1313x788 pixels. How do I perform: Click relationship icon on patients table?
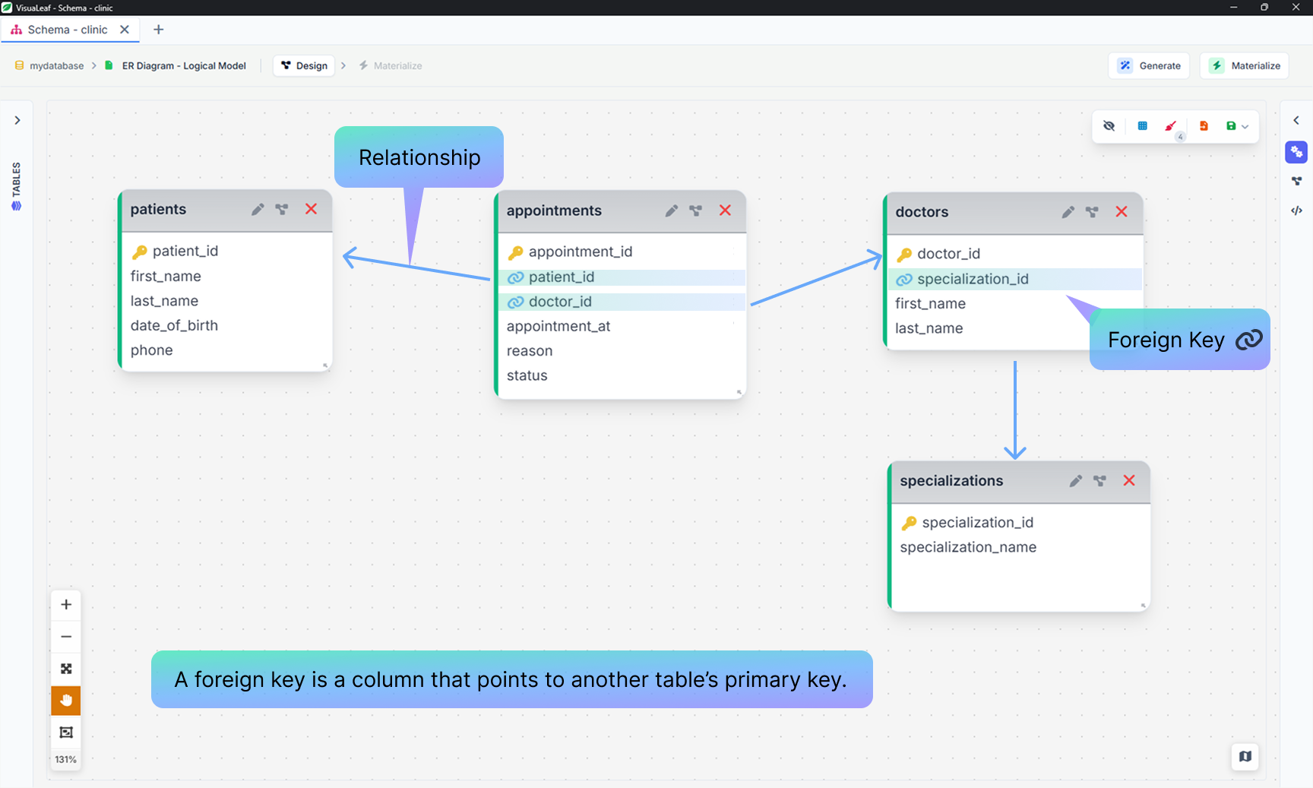click(x=282, y=209)
